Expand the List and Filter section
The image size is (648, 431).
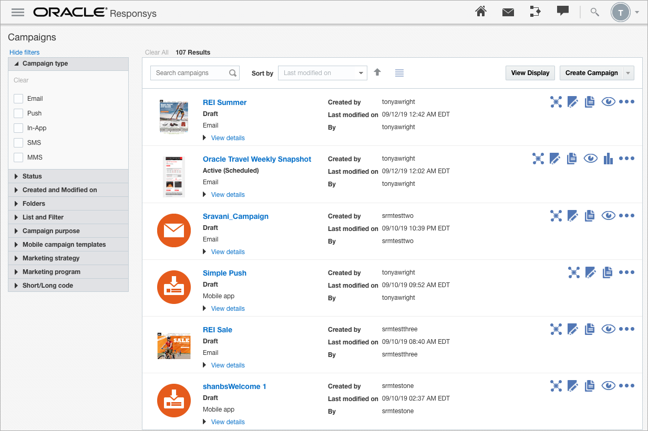pyautogui.click(x=68, y=217)
